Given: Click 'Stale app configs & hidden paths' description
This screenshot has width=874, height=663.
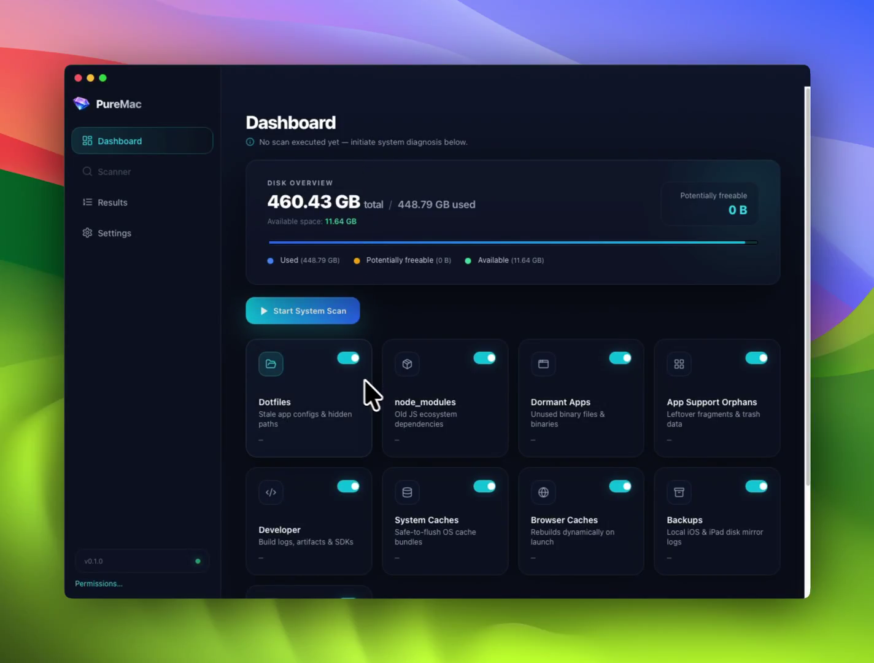Looking at the screenshot, I should pyautogui.click(x=305, y=419).
